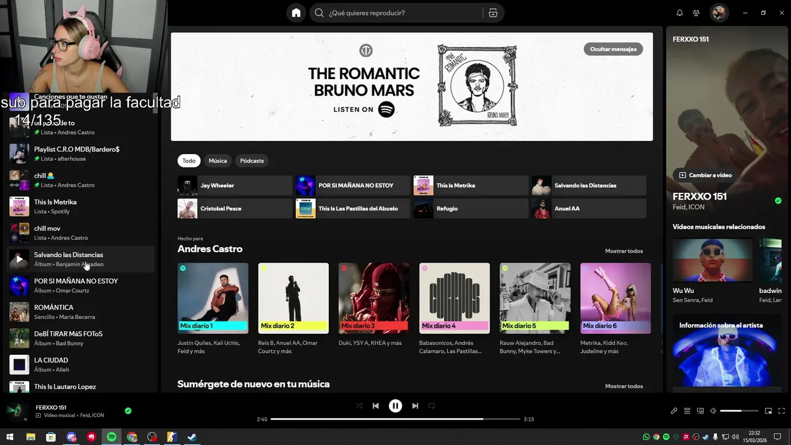Open the Refugio shortcut card
This screenshot has height=445, width=791.
coord(471,208)
